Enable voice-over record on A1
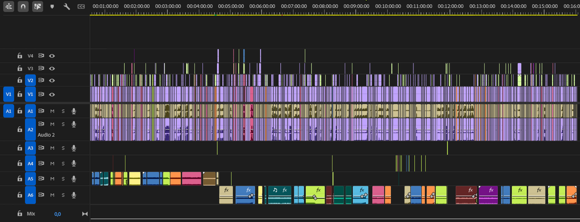This screenshot has width=580, height=222. 74,111
